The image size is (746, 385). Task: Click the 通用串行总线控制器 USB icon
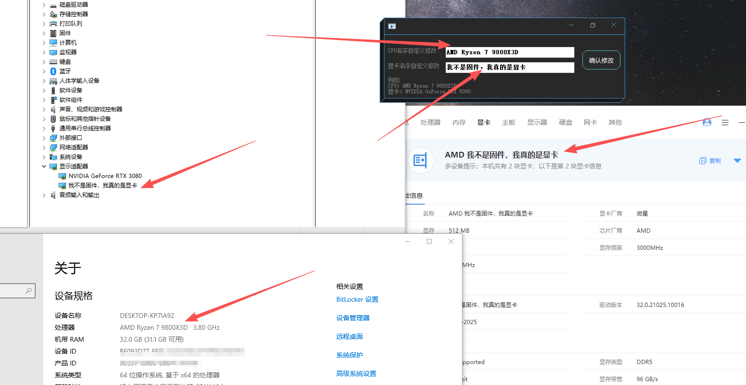click(53, 128)
